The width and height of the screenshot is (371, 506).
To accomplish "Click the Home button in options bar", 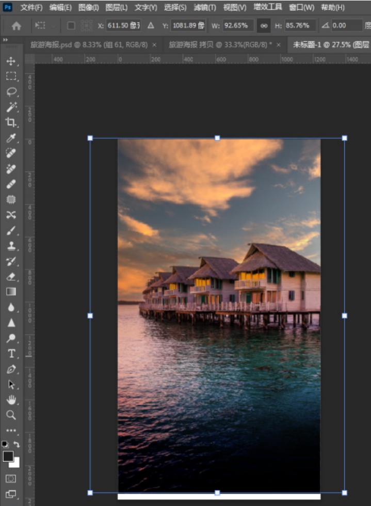I will pos(17,25).
